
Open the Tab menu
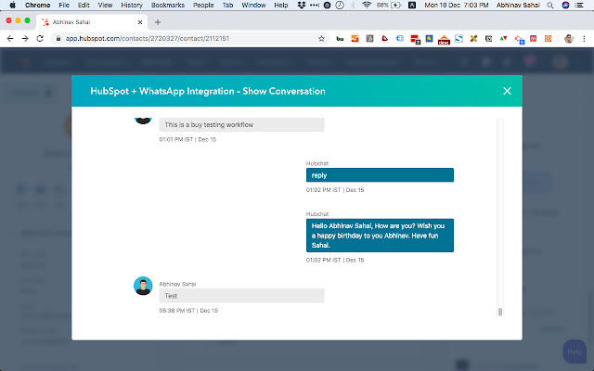227,5
